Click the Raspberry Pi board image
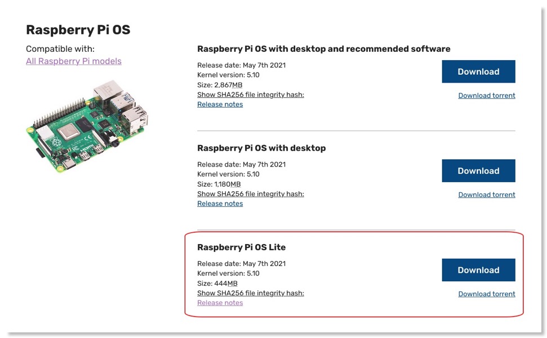The image size is (547, 338). coord(87,125)
